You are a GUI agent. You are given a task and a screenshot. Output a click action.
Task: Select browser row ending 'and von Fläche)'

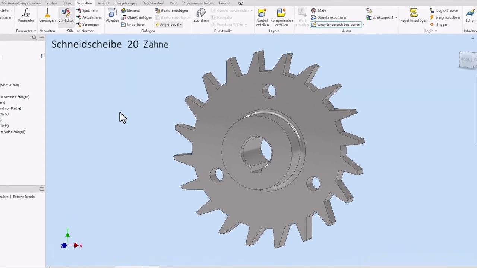(10, 108)
